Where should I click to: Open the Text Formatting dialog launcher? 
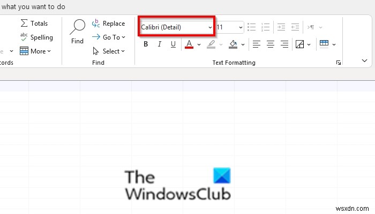tap(339, 63)
